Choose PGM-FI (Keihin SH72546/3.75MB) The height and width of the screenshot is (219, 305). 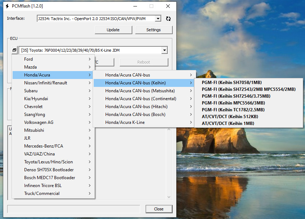coord(249,96)
